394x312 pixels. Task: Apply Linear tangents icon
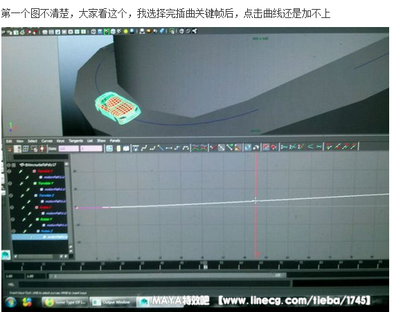pos(161,148)
